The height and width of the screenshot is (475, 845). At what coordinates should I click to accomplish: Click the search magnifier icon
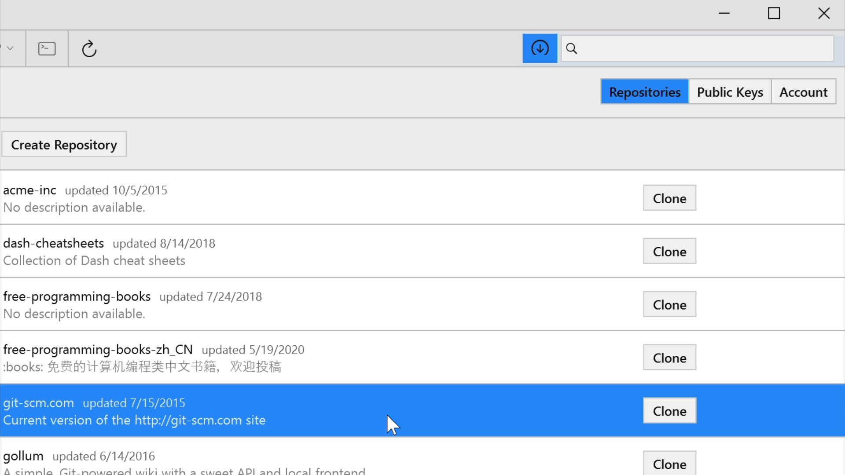(571, 48)
